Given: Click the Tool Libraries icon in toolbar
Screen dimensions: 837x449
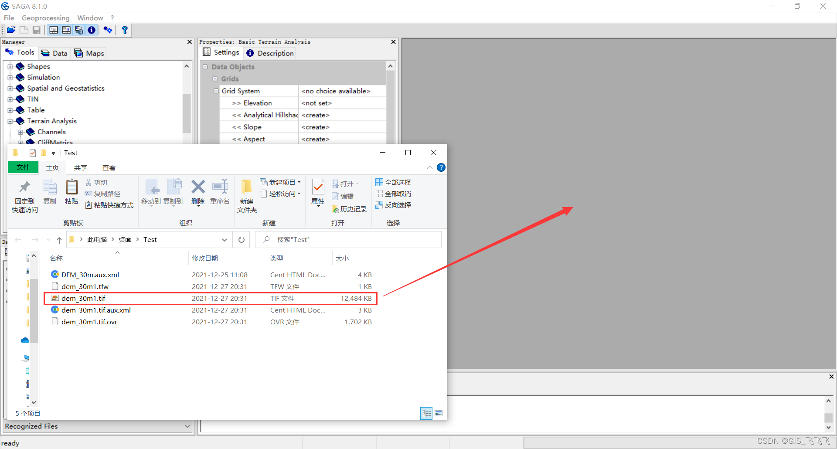Looking at the screenshot, I should 108,30.
